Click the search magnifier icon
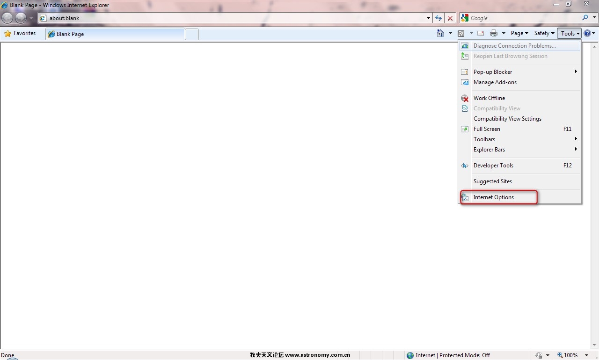Viewport: 599px width, 360px height. pos(585,18)
